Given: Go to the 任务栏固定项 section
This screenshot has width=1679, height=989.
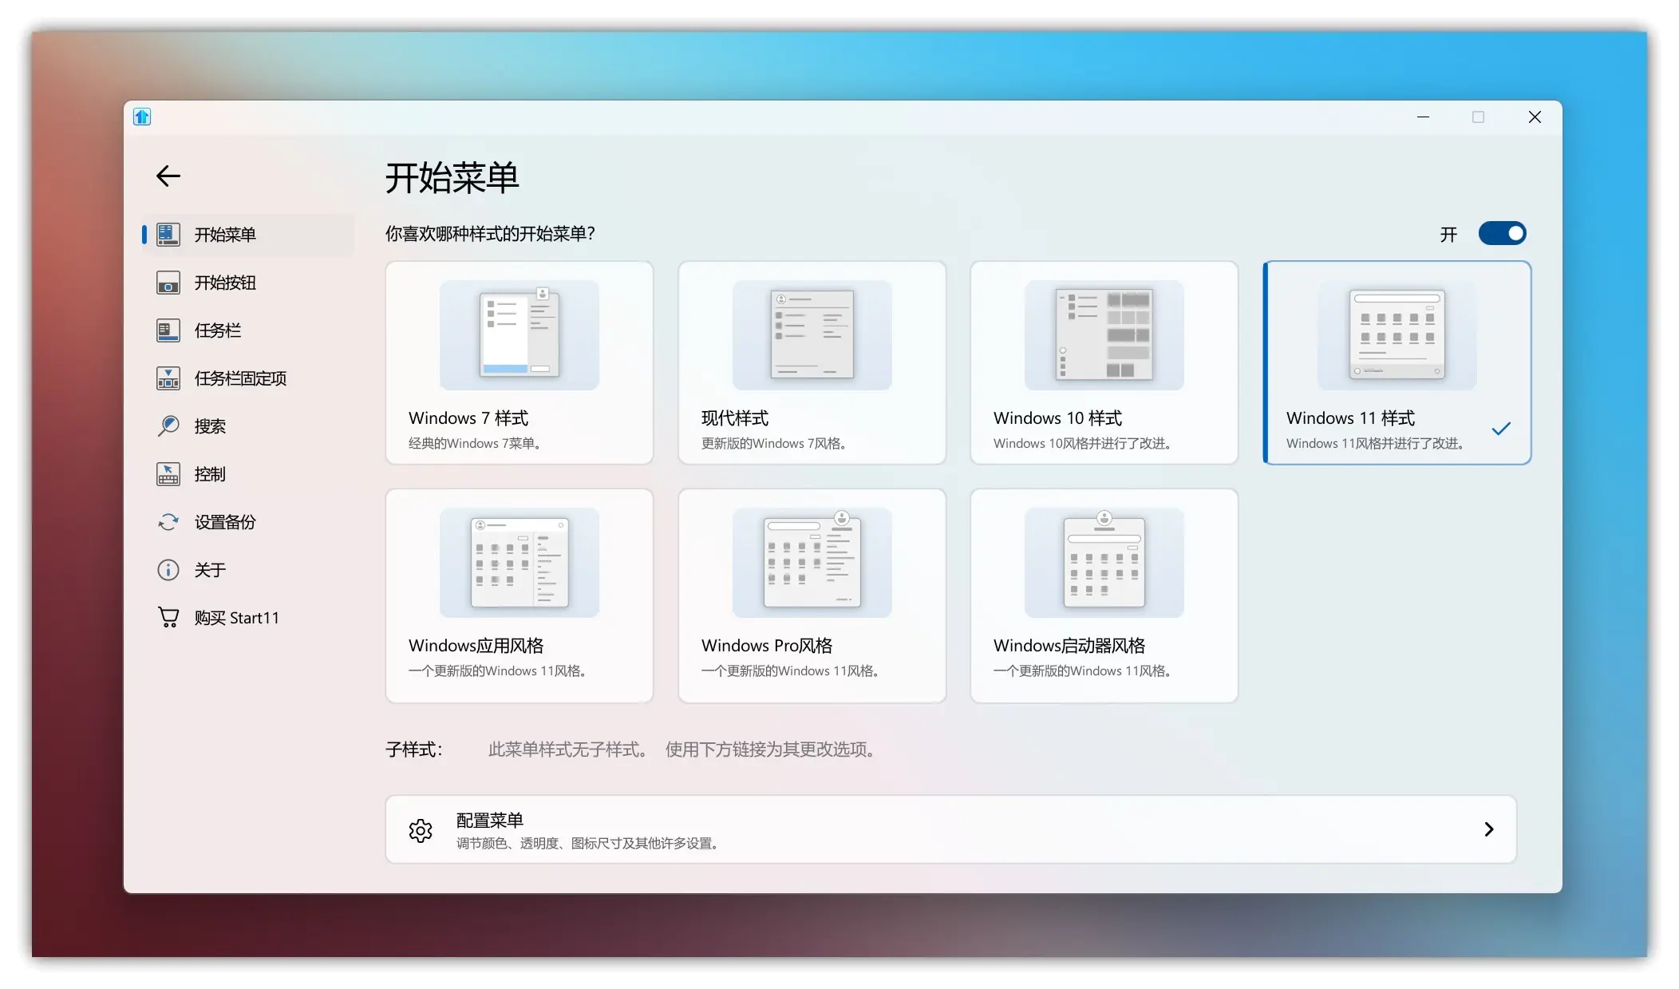Looking at the screenshot, I should (248, 378).
